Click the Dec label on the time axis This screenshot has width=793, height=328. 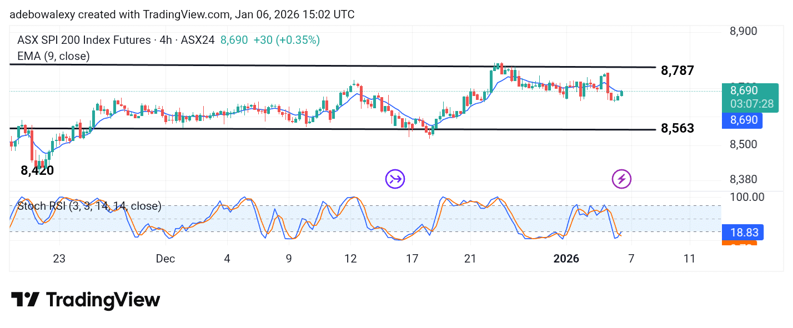point(165,259)
